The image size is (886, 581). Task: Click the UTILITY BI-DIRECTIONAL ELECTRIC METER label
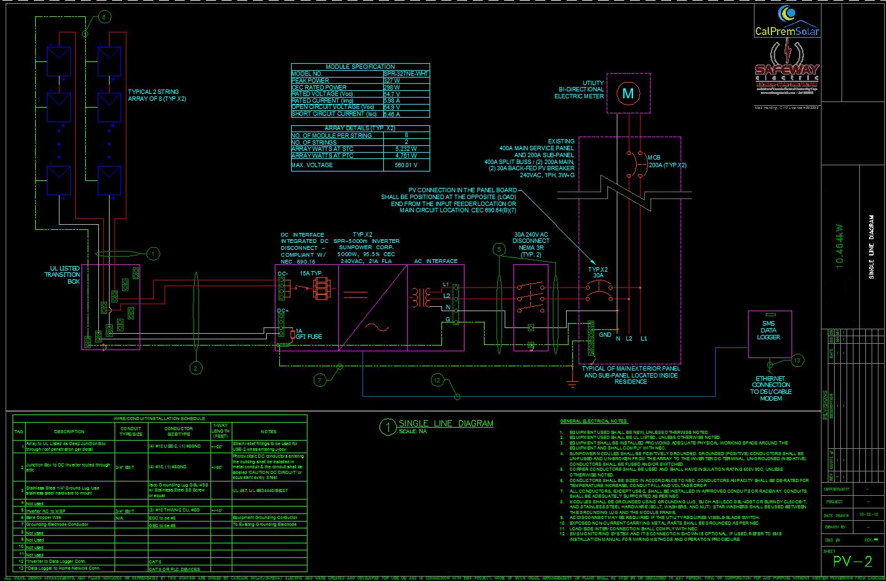[579, 90]
